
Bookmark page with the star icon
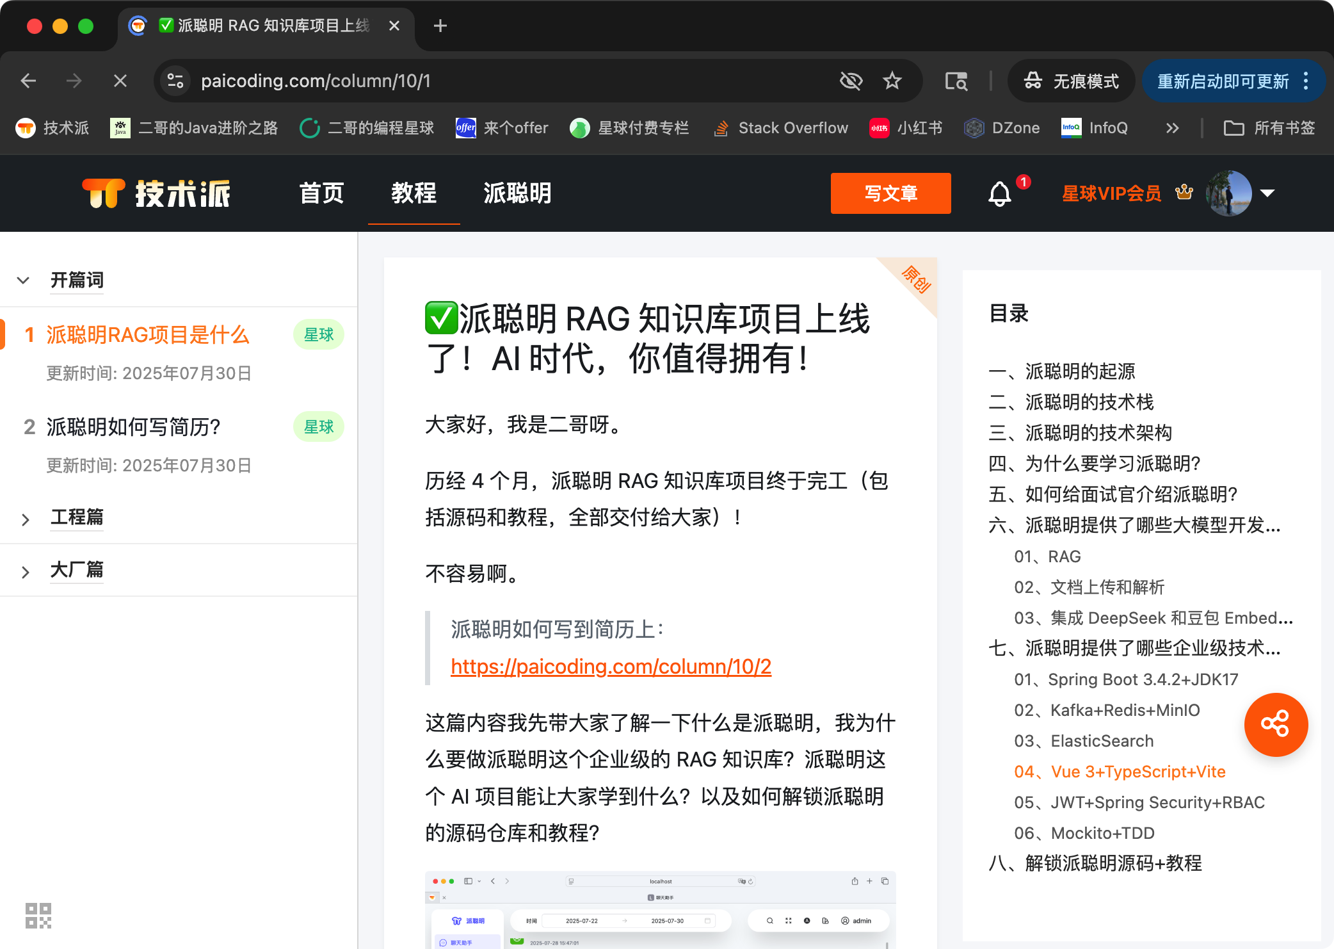point(892,81)
